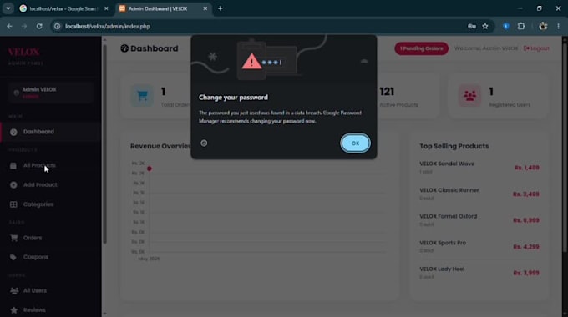
Task: Open Coupons in the sidebar
Action: coord(50,257)
